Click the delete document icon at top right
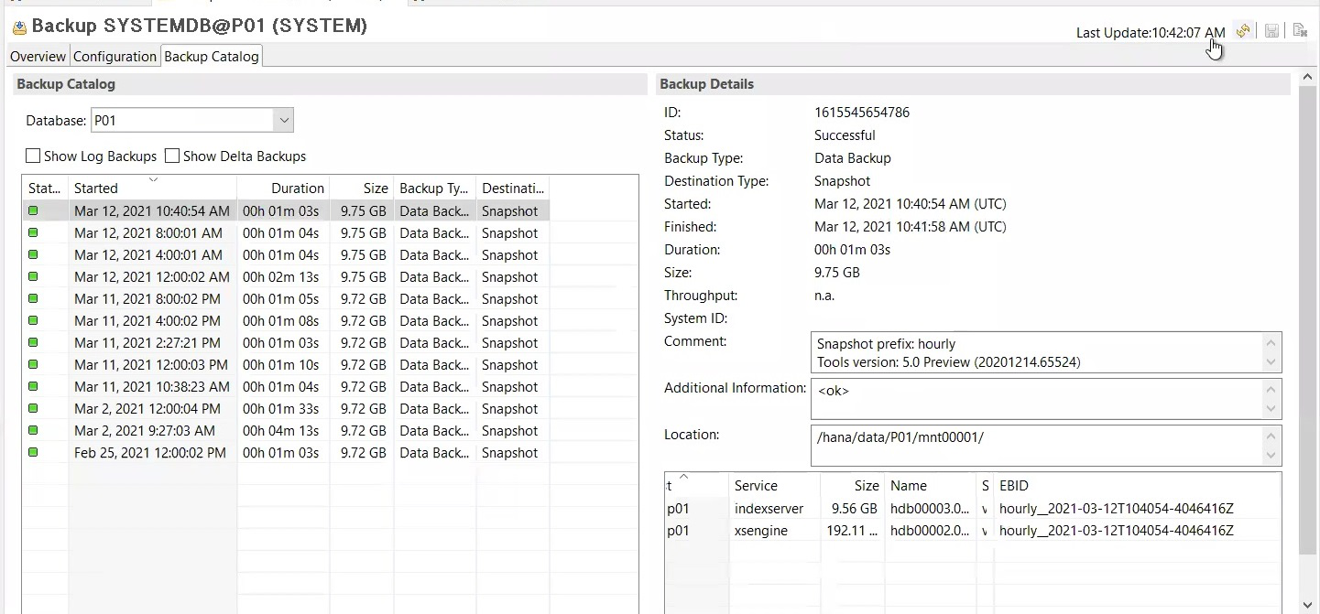 (1300, 31)
